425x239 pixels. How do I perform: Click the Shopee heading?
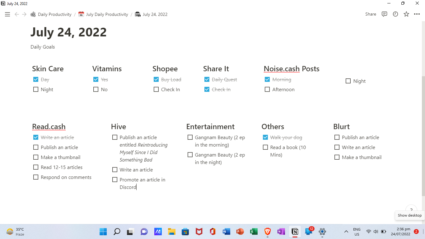coord(165,69)
